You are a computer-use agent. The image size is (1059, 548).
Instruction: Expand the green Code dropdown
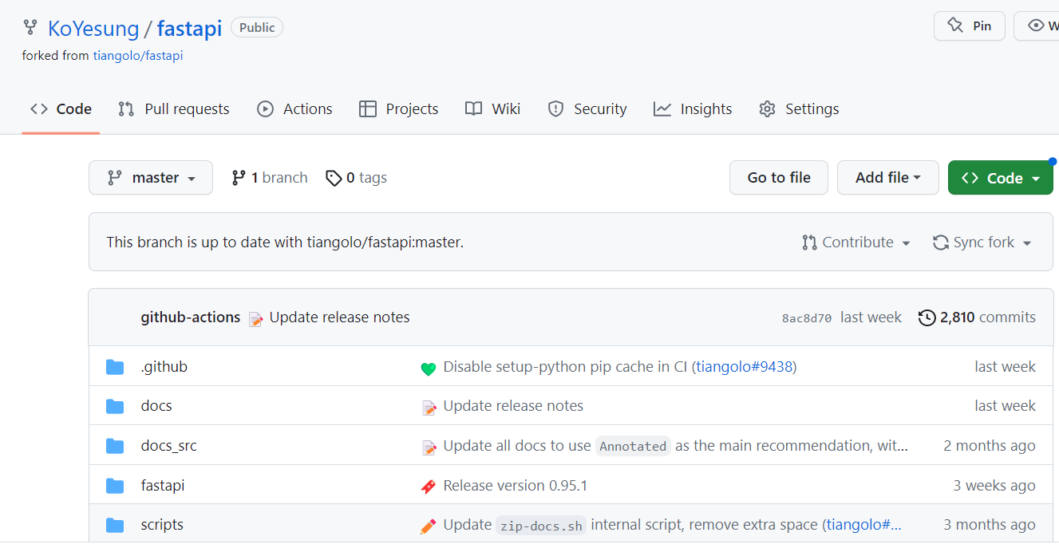(x=1001, y=178)
